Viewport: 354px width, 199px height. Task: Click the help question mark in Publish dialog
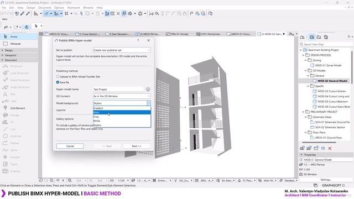[x=138, y=40]
